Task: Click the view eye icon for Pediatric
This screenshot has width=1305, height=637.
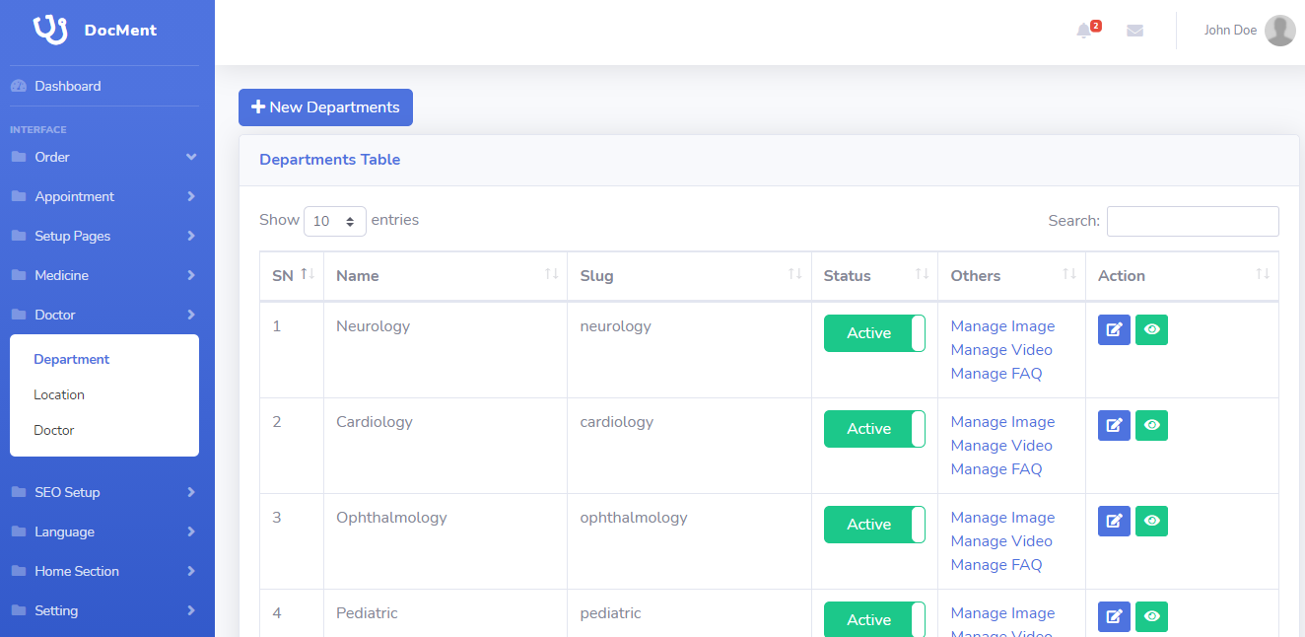Action: (1151, 616)
